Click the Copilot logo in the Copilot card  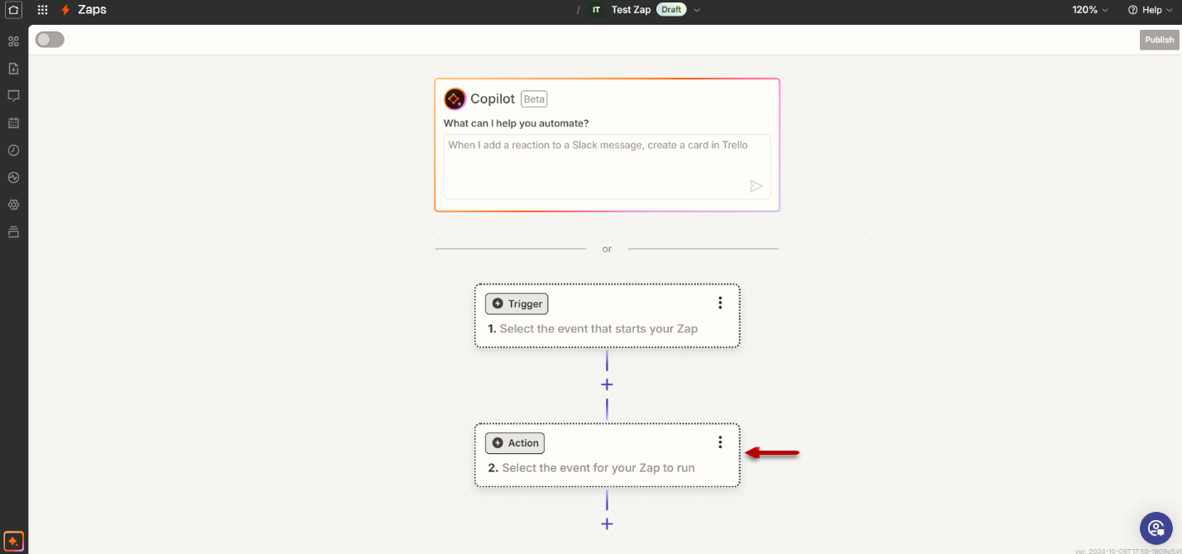[x=455, y=99]
